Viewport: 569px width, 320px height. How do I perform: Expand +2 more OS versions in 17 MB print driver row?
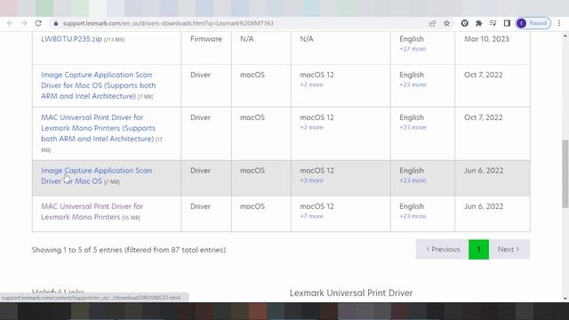(311, 127)
